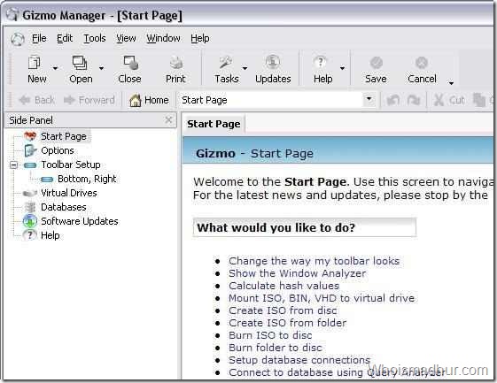Open the Help button dropdown arrow

[x=342, y=68]
